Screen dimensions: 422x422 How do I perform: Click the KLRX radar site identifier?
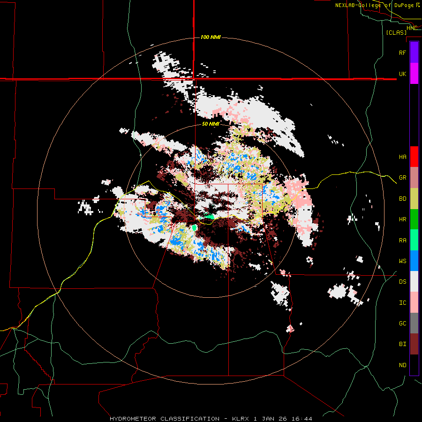[241, 419]
